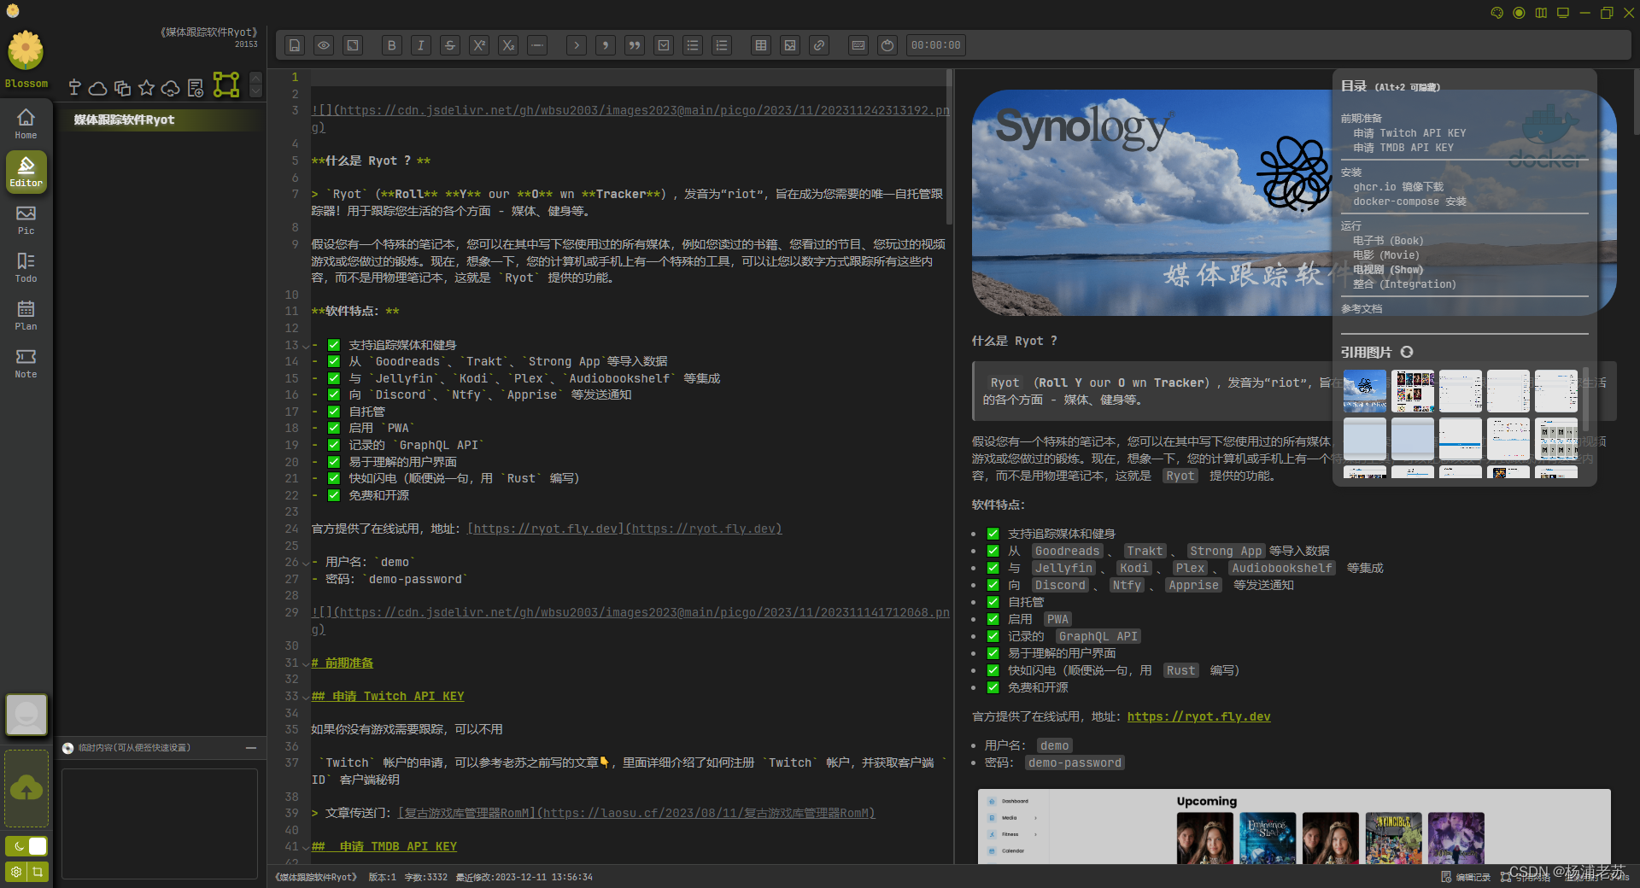Insert a checkbox task list from toolbar
Image resolution: width=1640 pixels, height=888 pixels.
point(664,45)
